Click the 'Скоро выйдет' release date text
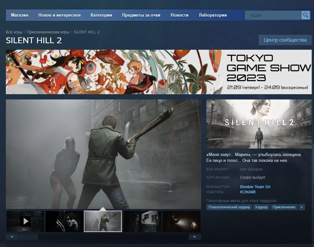Image resolution: width=314 pixels, height=247 pixels. point(253,177)
